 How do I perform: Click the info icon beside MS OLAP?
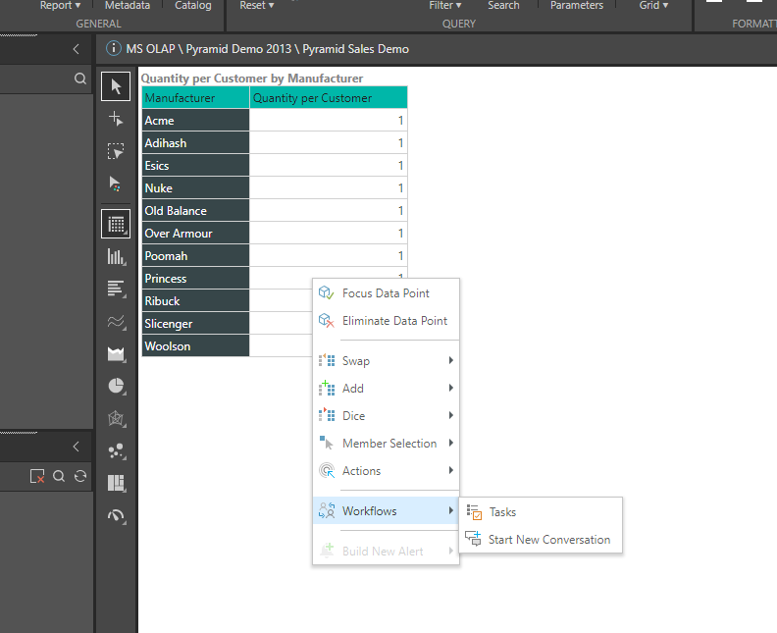[x=112, y=49]
